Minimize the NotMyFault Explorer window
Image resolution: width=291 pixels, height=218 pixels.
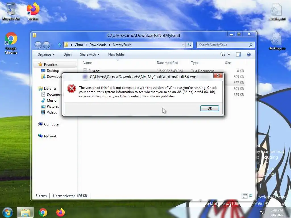[231, 34]
